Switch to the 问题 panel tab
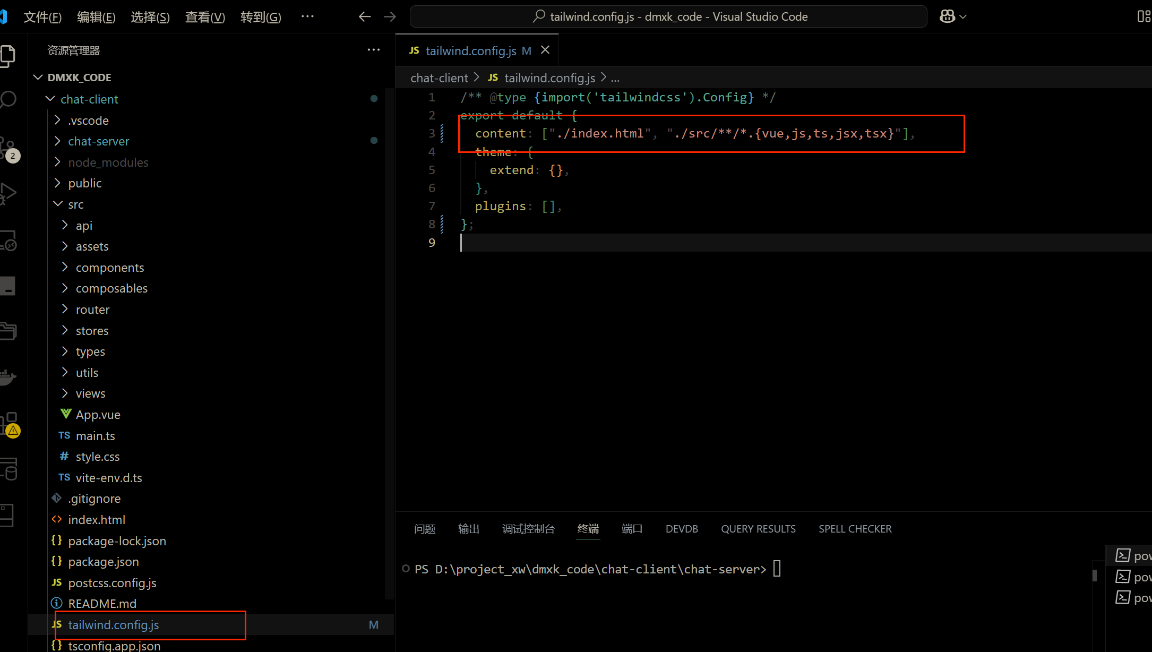1152x652 pixels. coord(425,529)
